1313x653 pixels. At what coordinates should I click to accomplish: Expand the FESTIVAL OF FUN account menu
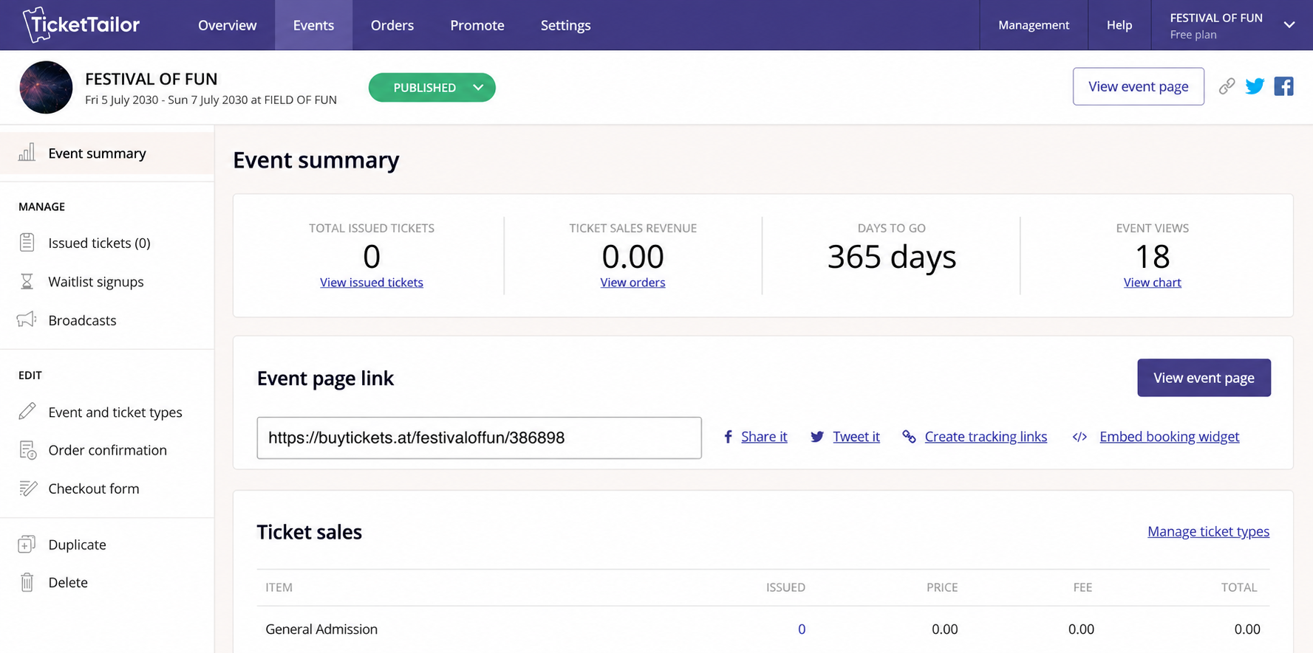(x=1232, y=25)
